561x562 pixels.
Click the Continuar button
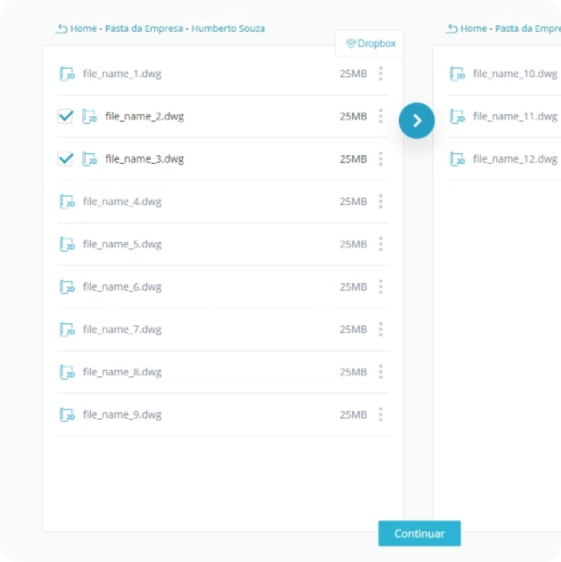pyautogui.click(x=419, y=534)
